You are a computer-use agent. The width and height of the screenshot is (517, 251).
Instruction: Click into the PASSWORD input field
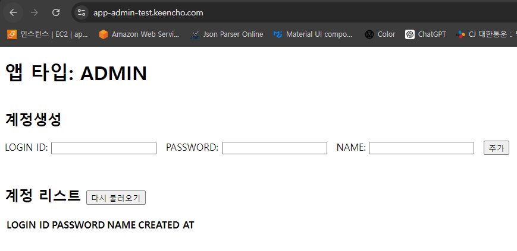tap(274, 148)
